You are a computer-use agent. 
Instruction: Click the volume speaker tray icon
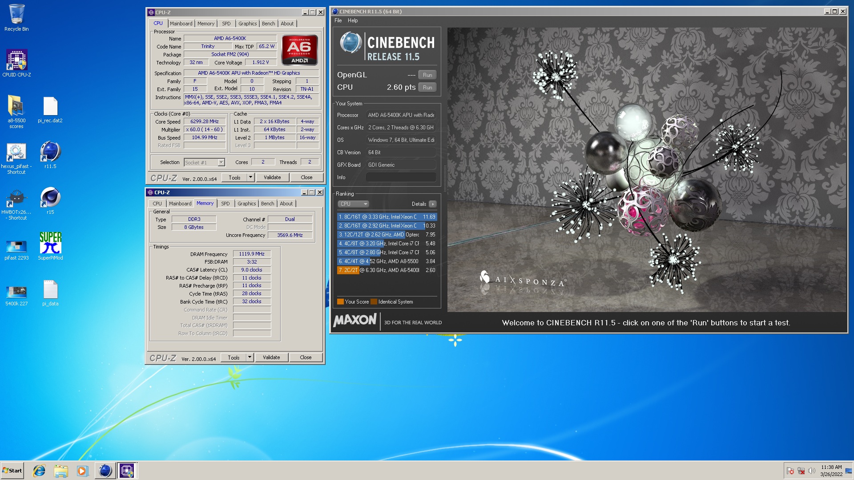tap(812, 471)
